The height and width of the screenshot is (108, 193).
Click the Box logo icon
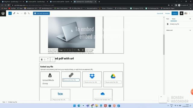click(60, 94)
